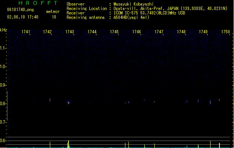Click the 1746 time axis label
The width and height of the screenshot is (234, 148).
tap(137, 32)
